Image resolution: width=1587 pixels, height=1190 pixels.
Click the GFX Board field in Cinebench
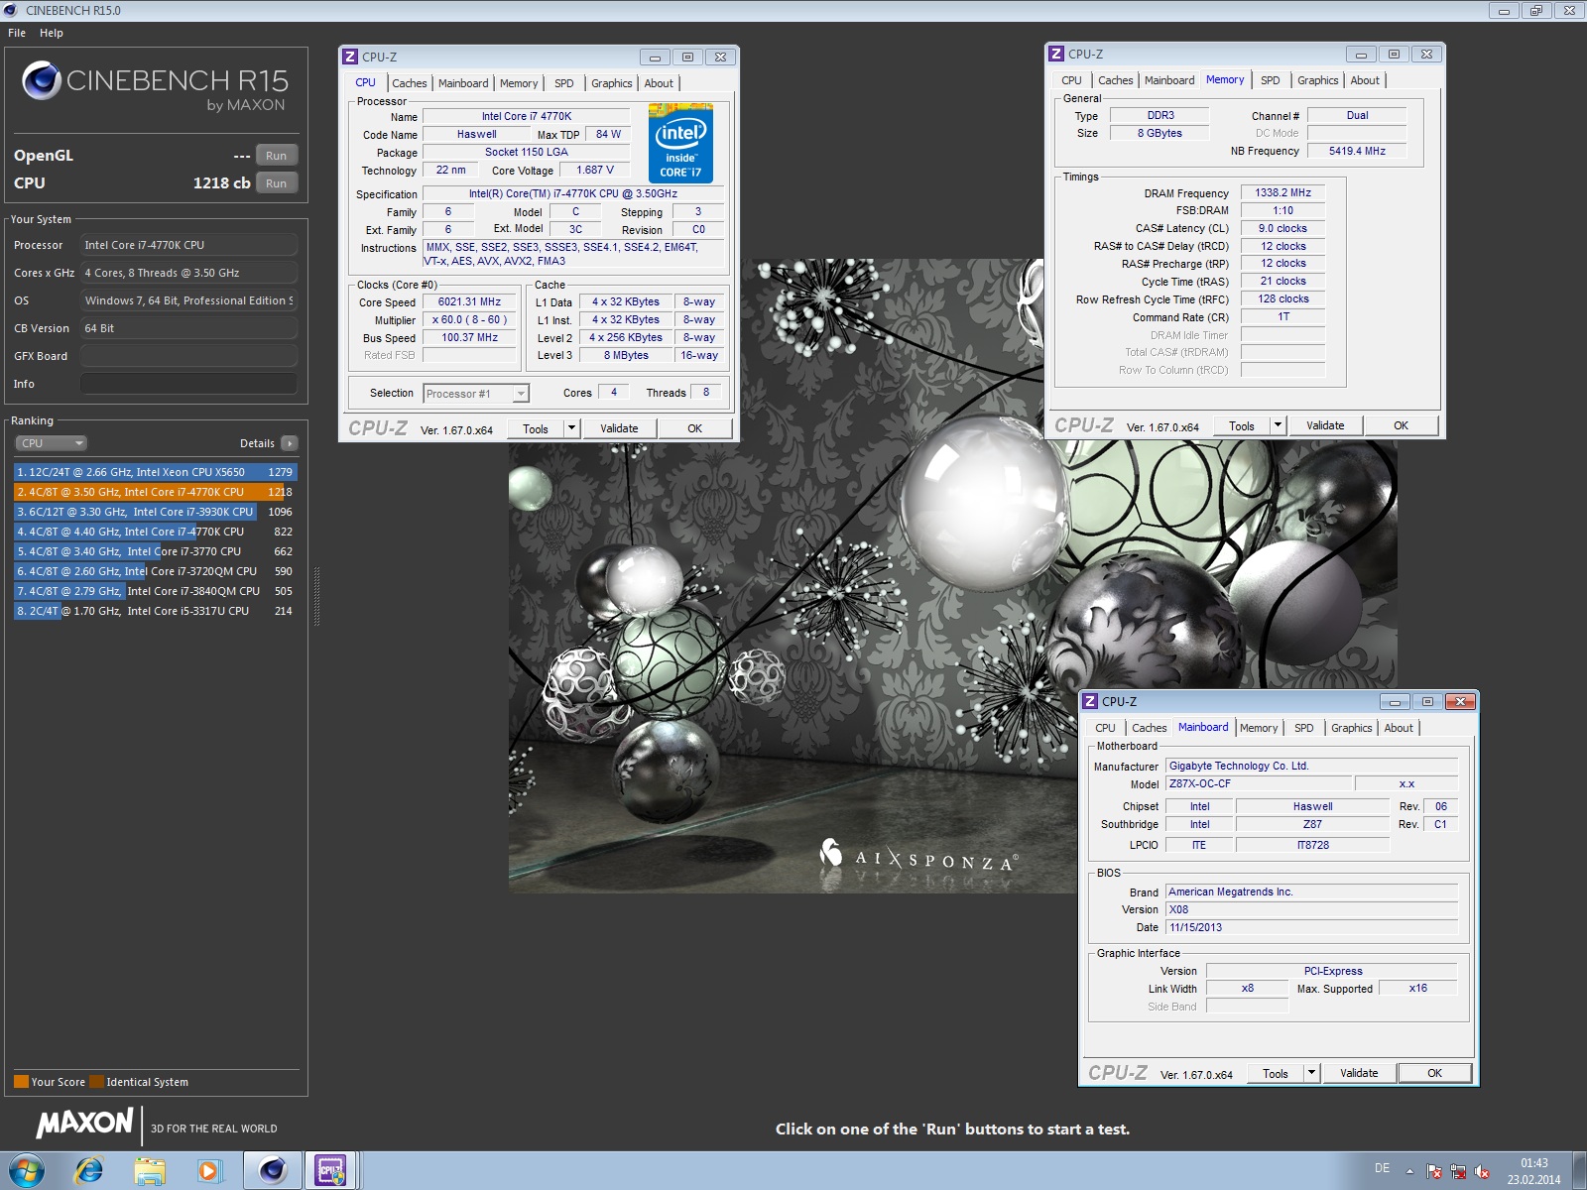pos(188,356)
